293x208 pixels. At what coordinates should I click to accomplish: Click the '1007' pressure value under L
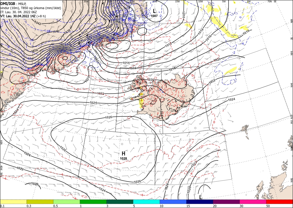(154, 16)
